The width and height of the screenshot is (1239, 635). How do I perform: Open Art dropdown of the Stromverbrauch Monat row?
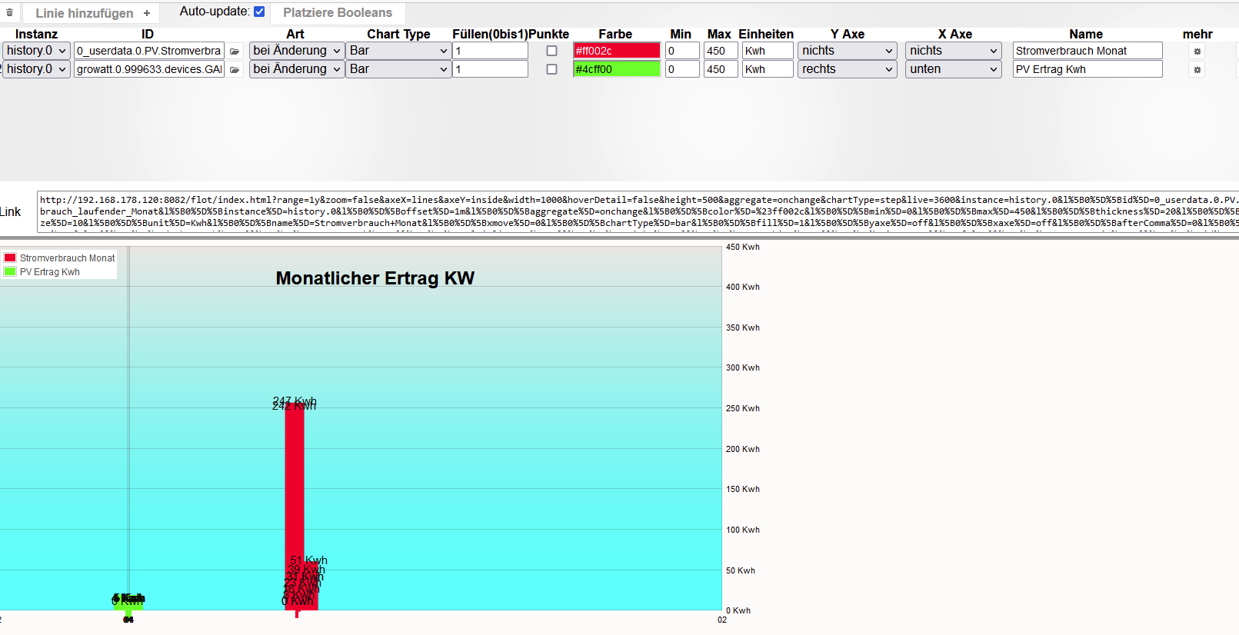297,51
